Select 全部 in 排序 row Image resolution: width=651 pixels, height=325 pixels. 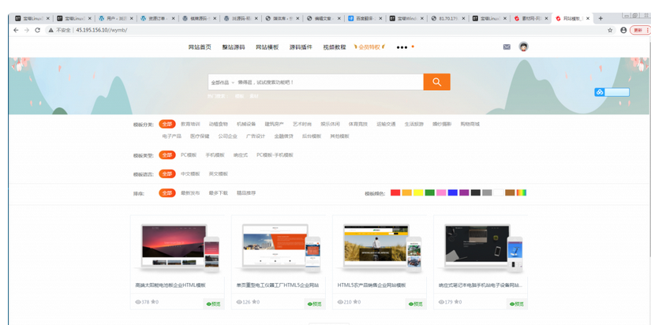[x=167, y=193]
